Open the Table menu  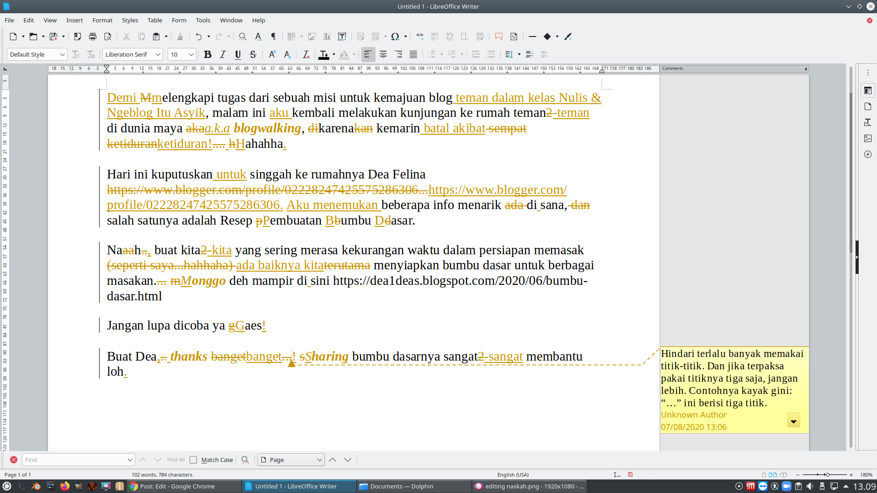point(155,20)
